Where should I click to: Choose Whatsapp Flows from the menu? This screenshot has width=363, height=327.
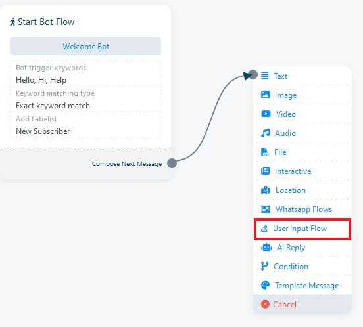click(302, 209)
